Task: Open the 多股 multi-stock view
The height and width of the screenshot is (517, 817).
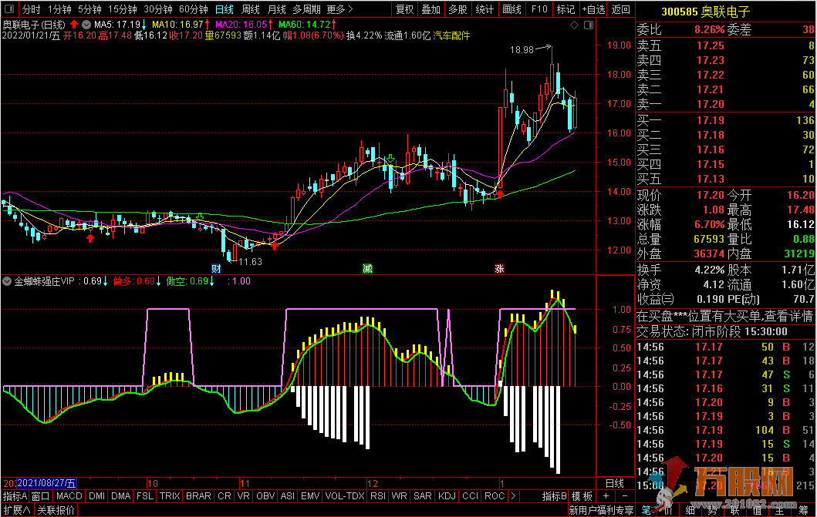Action: tap(457, 9)
